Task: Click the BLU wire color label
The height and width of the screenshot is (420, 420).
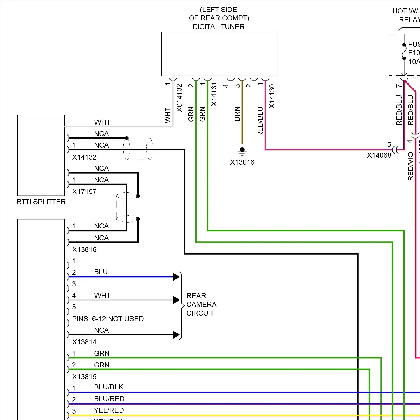Action: click(101, 272)
